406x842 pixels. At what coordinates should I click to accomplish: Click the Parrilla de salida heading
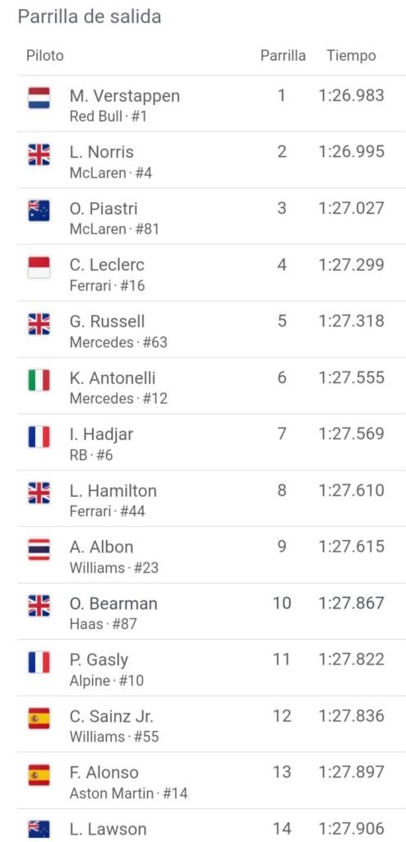click(x=89, y=16)
